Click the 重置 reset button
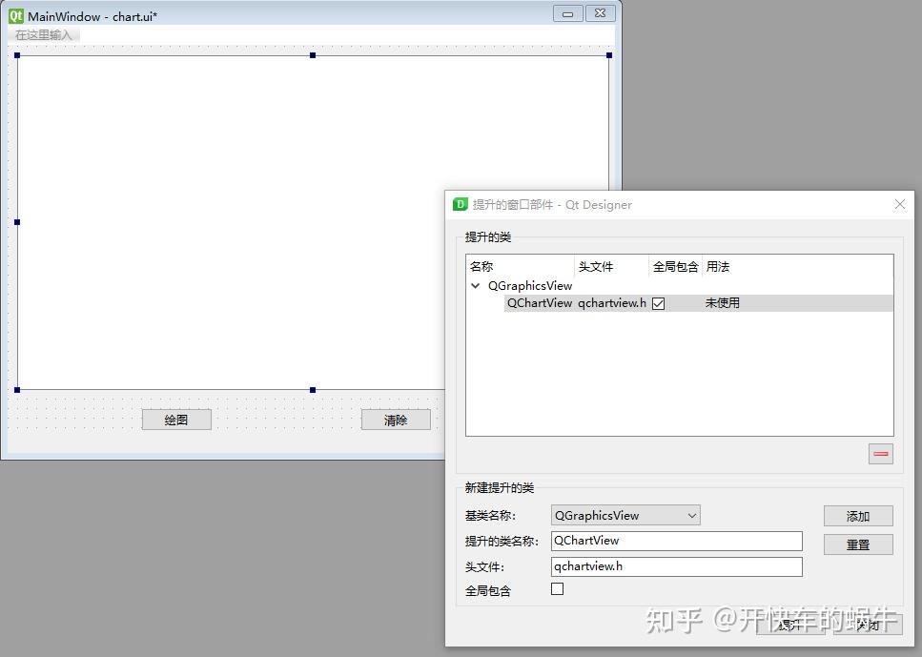This screenshot has height=657, width=922. (857, 544)
